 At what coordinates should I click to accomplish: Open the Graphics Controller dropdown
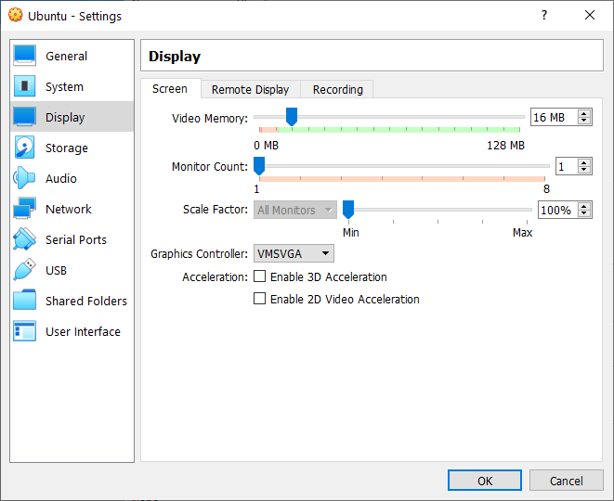[x=294, y=253]
